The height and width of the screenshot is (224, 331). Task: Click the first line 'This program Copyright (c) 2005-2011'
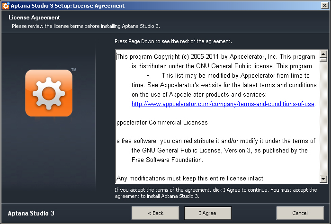(216, 57)
